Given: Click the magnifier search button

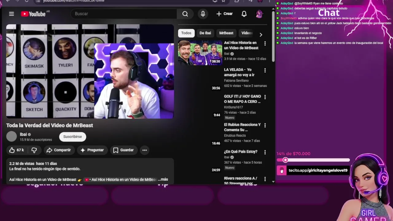Looking at the screenshot, I should click(x=185, y=14).
